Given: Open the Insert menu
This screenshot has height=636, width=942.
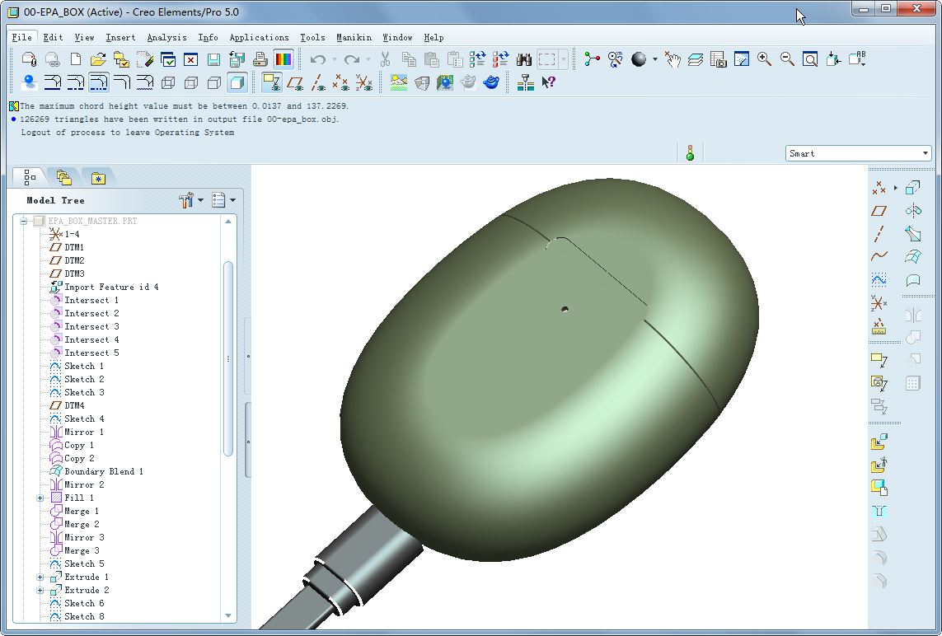Looking at the screenshot, I should [120, 37].
